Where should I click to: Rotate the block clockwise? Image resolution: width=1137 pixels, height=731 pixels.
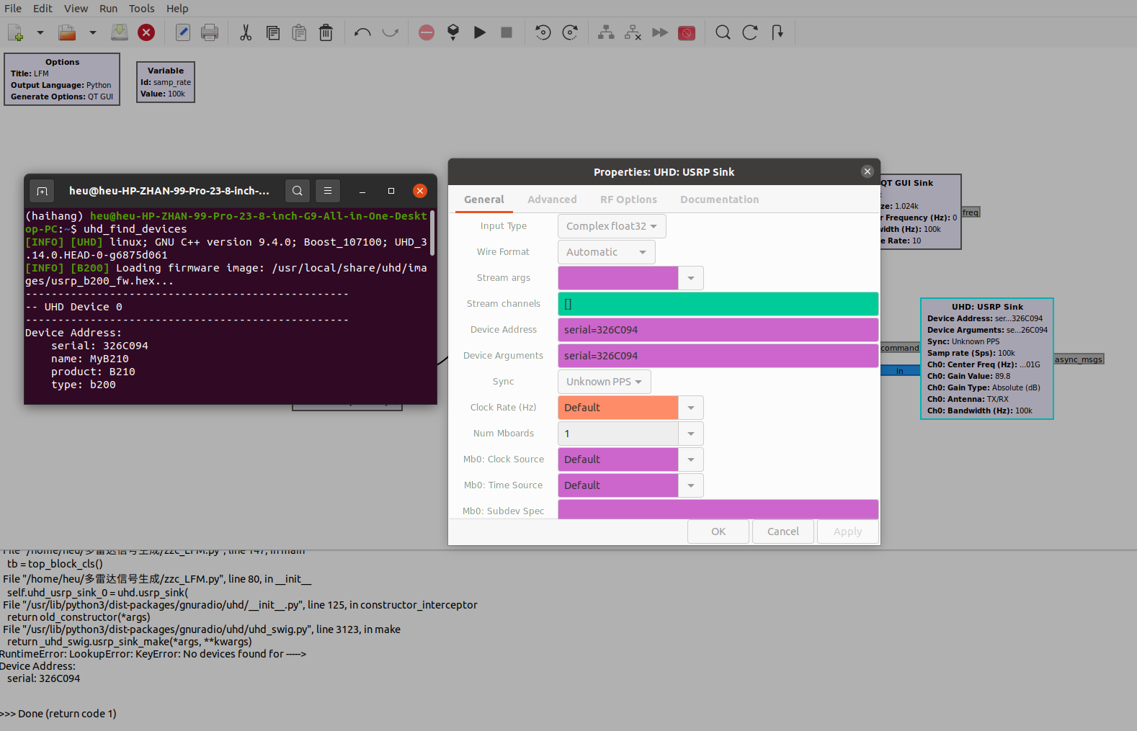pyautogui.click(x=570, y=32)
